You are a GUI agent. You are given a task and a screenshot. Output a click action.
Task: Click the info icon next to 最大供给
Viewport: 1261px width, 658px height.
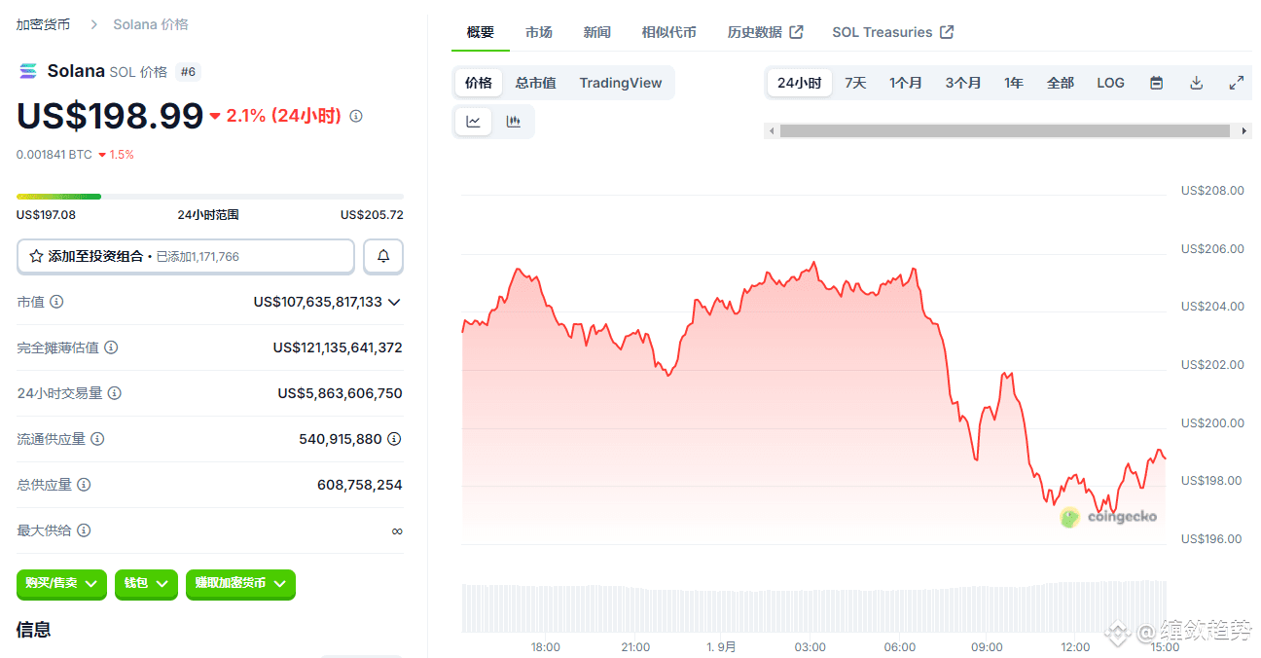(x=84, y=530)
